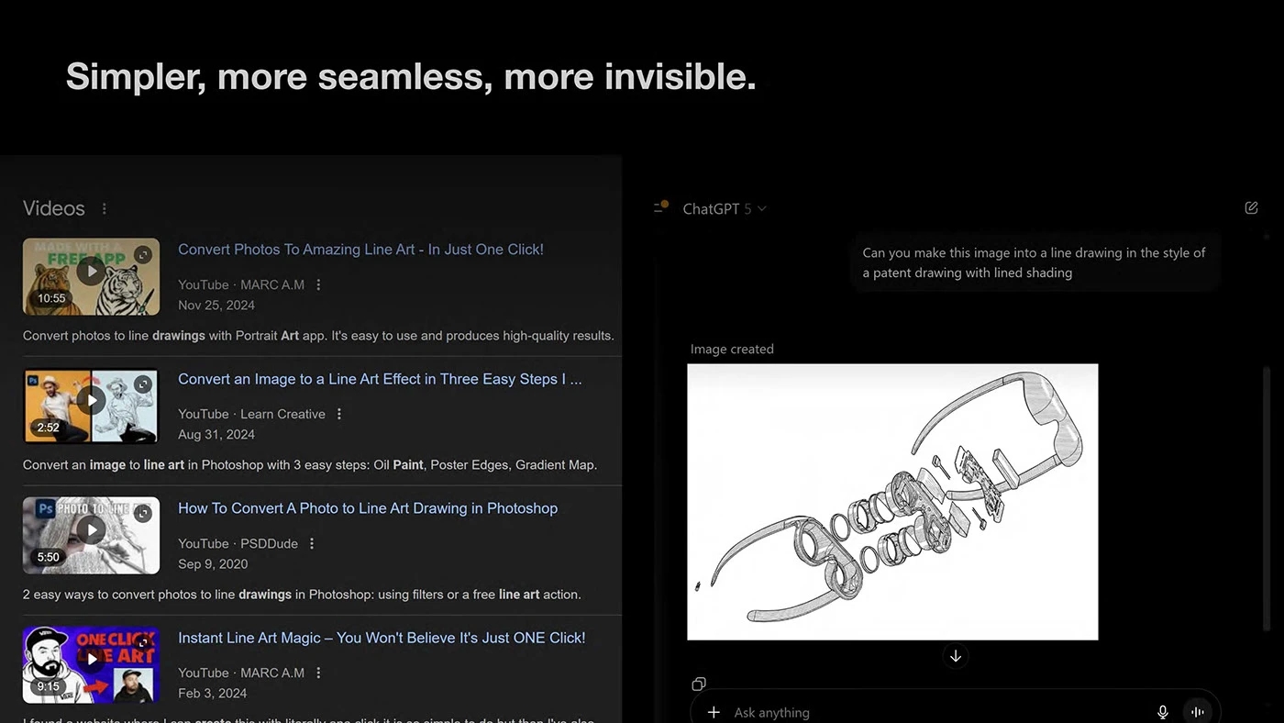Click the description '2 easy ways to convert photos'
This screenshot has width=1284, height=723.
(302, 595)
